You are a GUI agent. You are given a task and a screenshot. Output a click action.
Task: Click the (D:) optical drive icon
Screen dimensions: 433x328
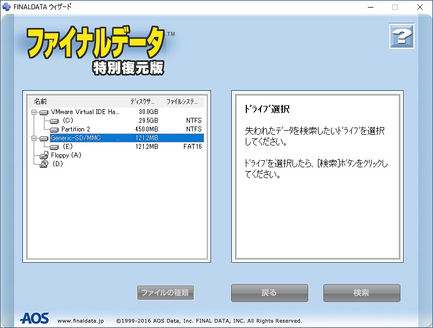[x=44, y=164]
